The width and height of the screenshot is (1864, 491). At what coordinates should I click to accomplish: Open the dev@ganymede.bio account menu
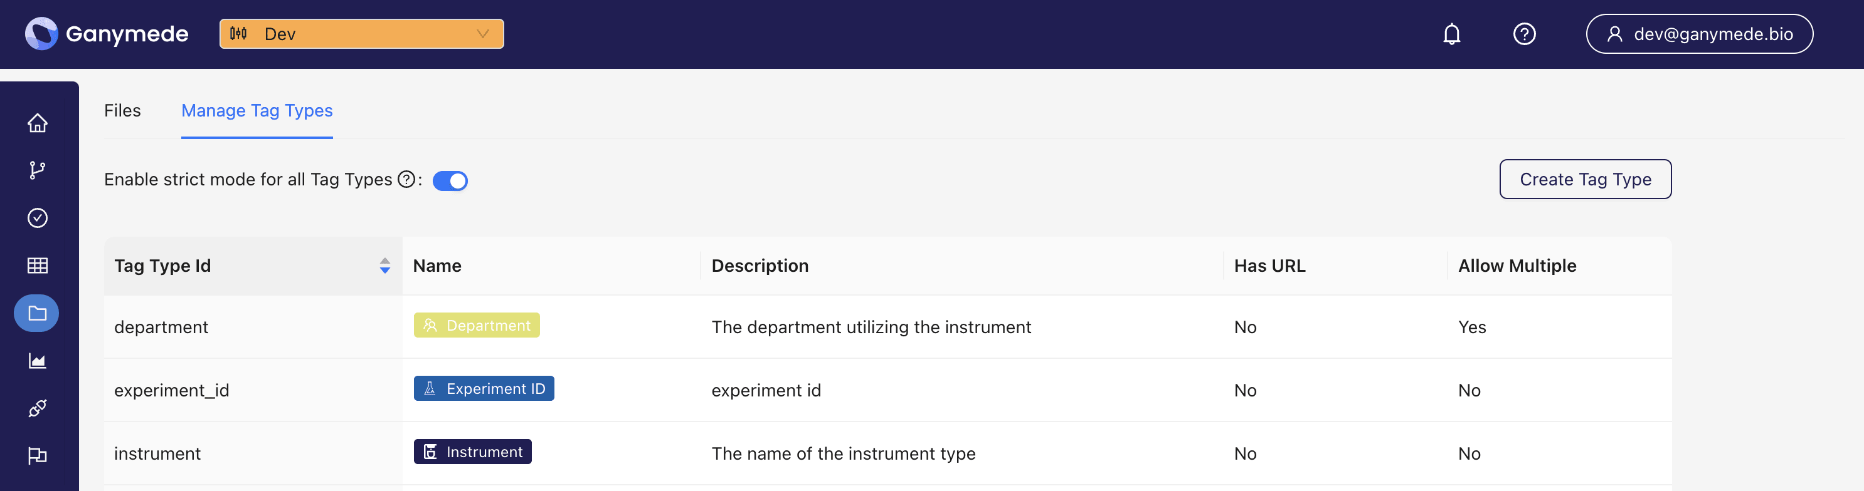click(x=1699, y=34)
